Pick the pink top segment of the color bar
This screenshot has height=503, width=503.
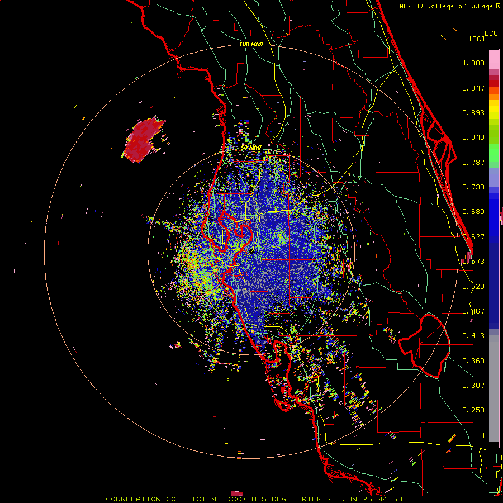[x=493, y=59]
